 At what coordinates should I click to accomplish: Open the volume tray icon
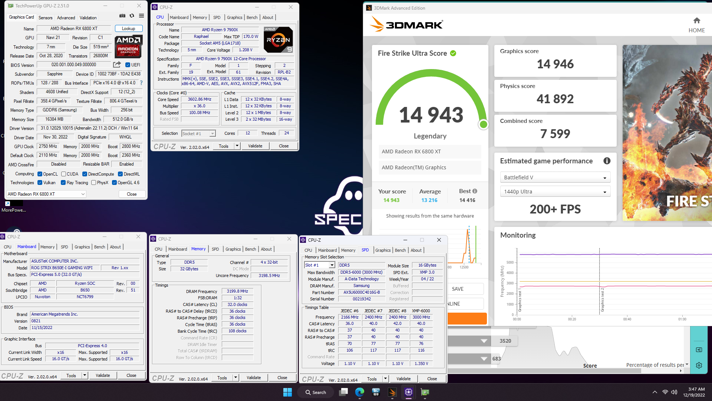(x=674, y=392)
